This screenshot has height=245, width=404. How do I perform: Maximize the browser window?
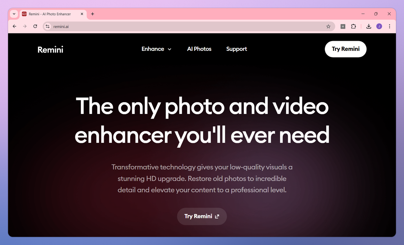[376, 14]
